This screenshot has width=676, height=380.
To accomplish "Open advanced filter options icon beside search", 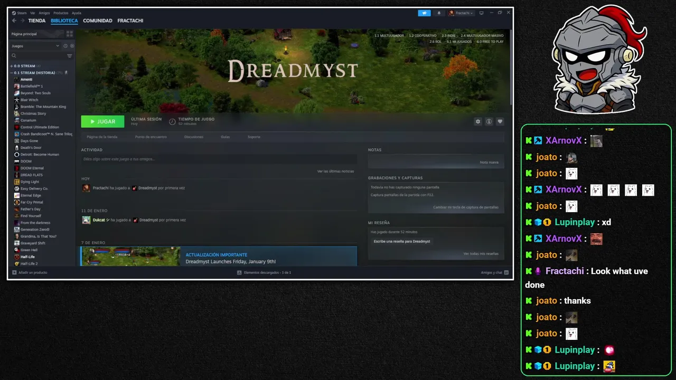I will [69, 55].
